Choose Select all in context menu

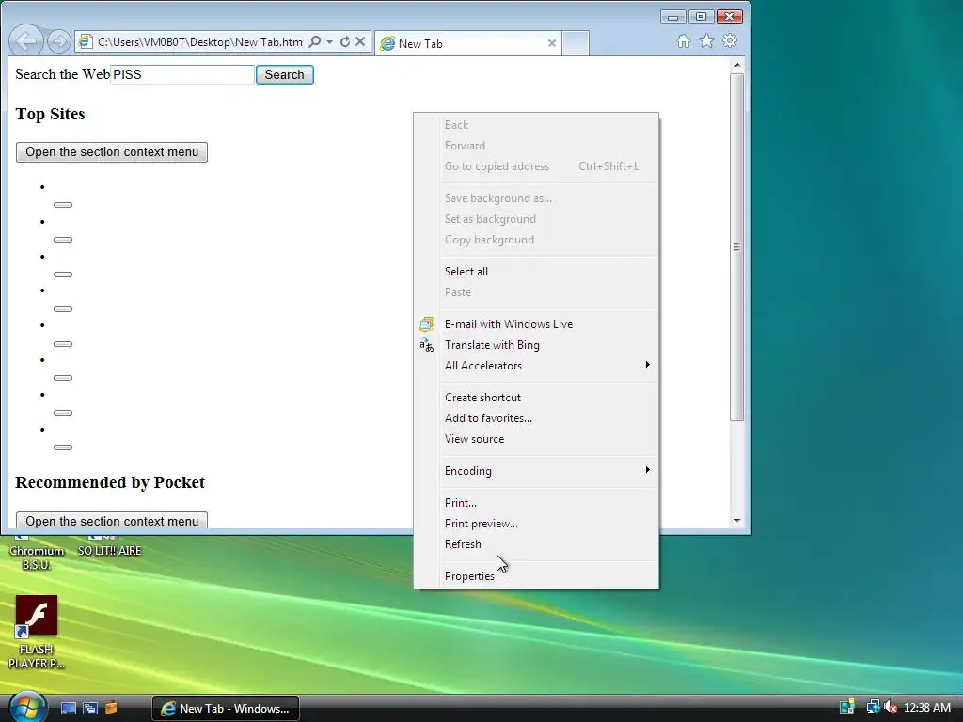click(536, 272)
